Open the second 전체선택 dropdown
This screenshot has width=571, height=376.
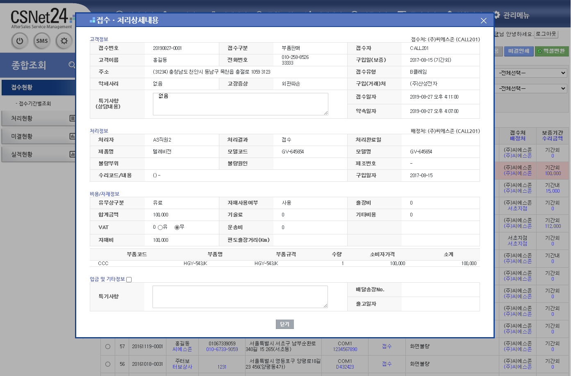[532, 88]
